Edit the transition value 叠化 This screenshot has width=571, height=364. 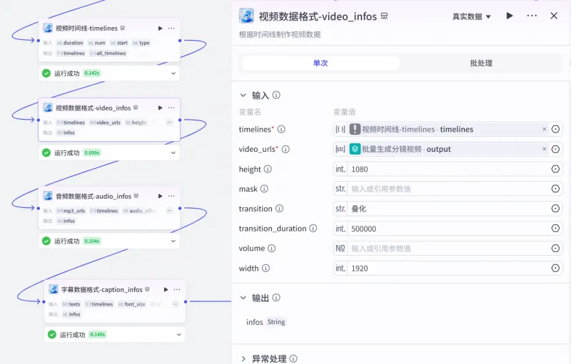[448, 209]
